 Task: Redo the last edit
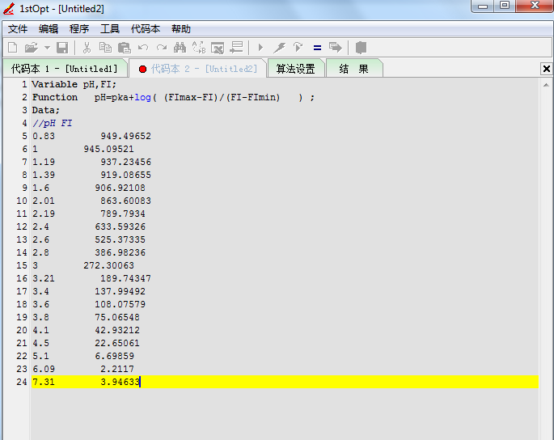[162, 48]
